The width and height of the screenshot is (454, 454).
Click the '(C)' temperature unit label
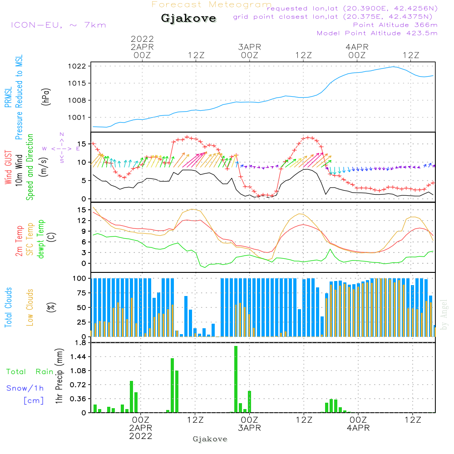(x=52, y=237)
